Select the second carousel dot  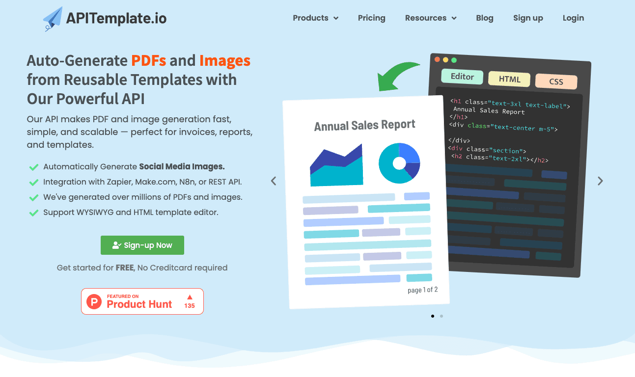pos(441,316)
